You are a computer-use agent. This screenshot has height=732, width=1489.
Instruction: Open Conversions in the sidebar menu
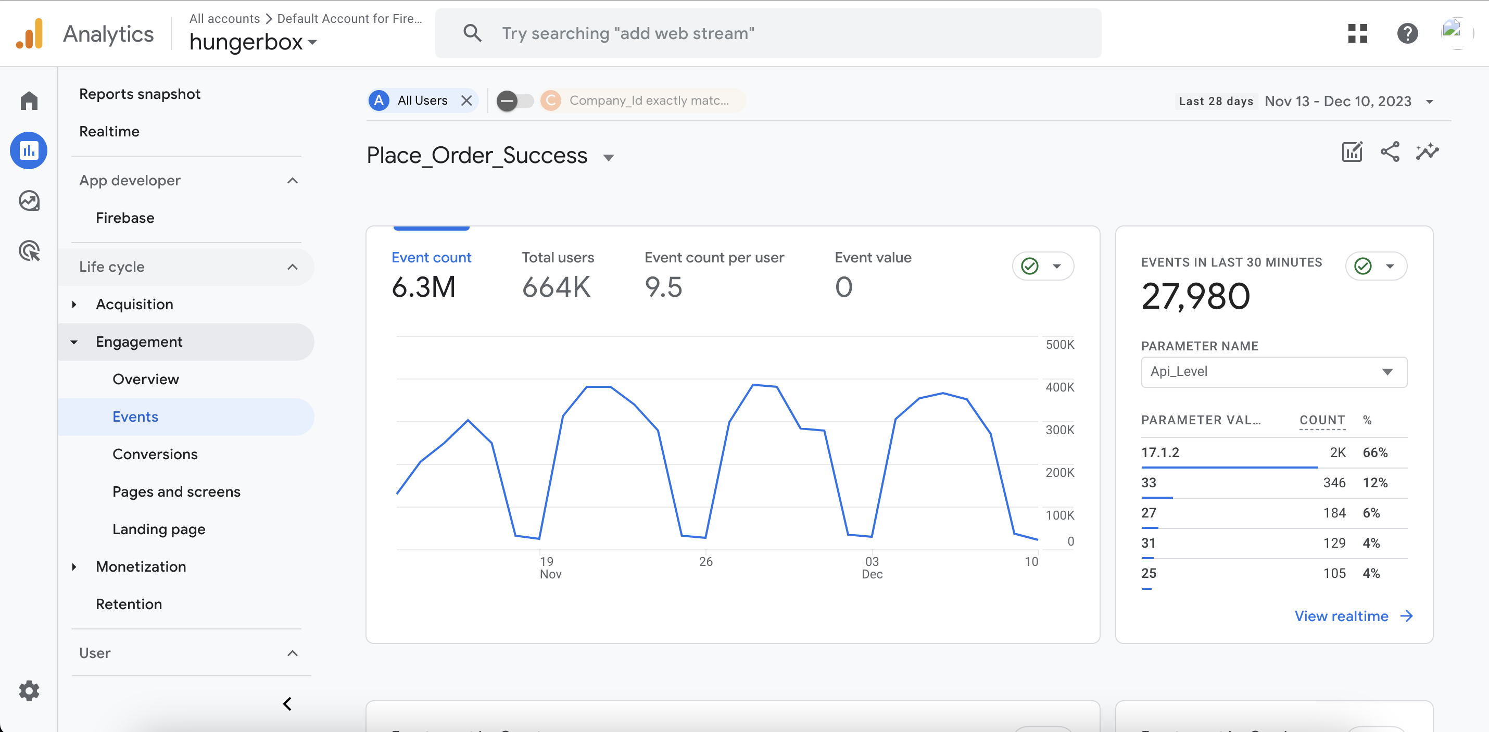[x=154, y=454]
